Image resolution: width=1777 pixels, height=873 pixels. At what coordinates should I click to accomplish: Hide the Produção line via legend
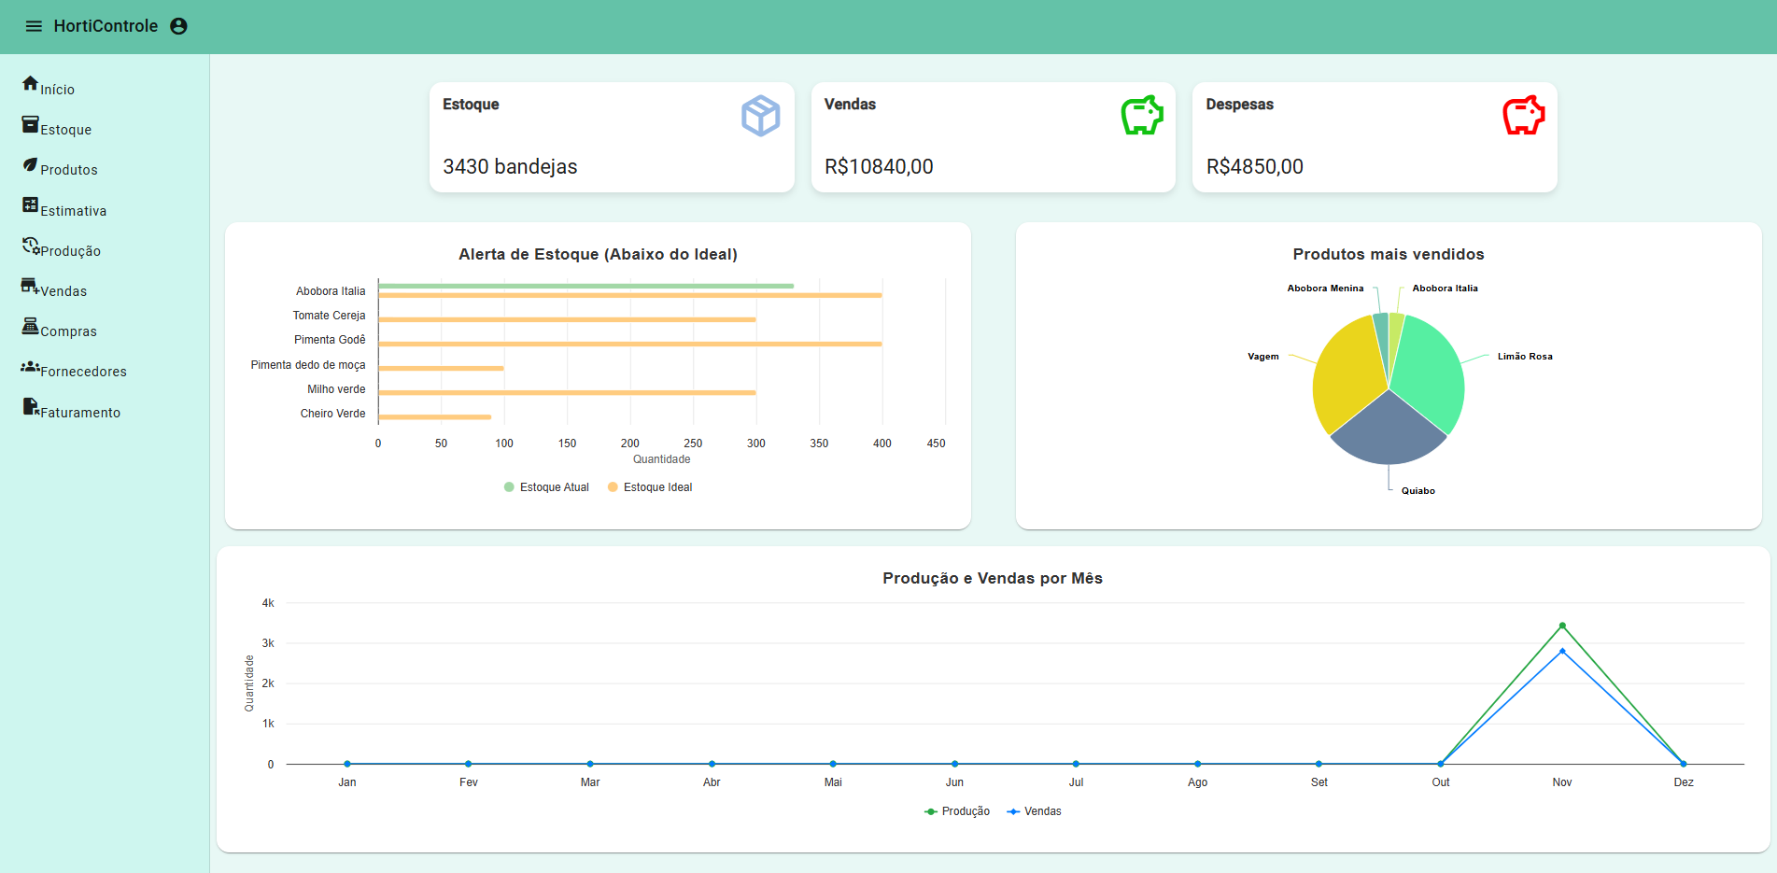(x=957, y=811)
